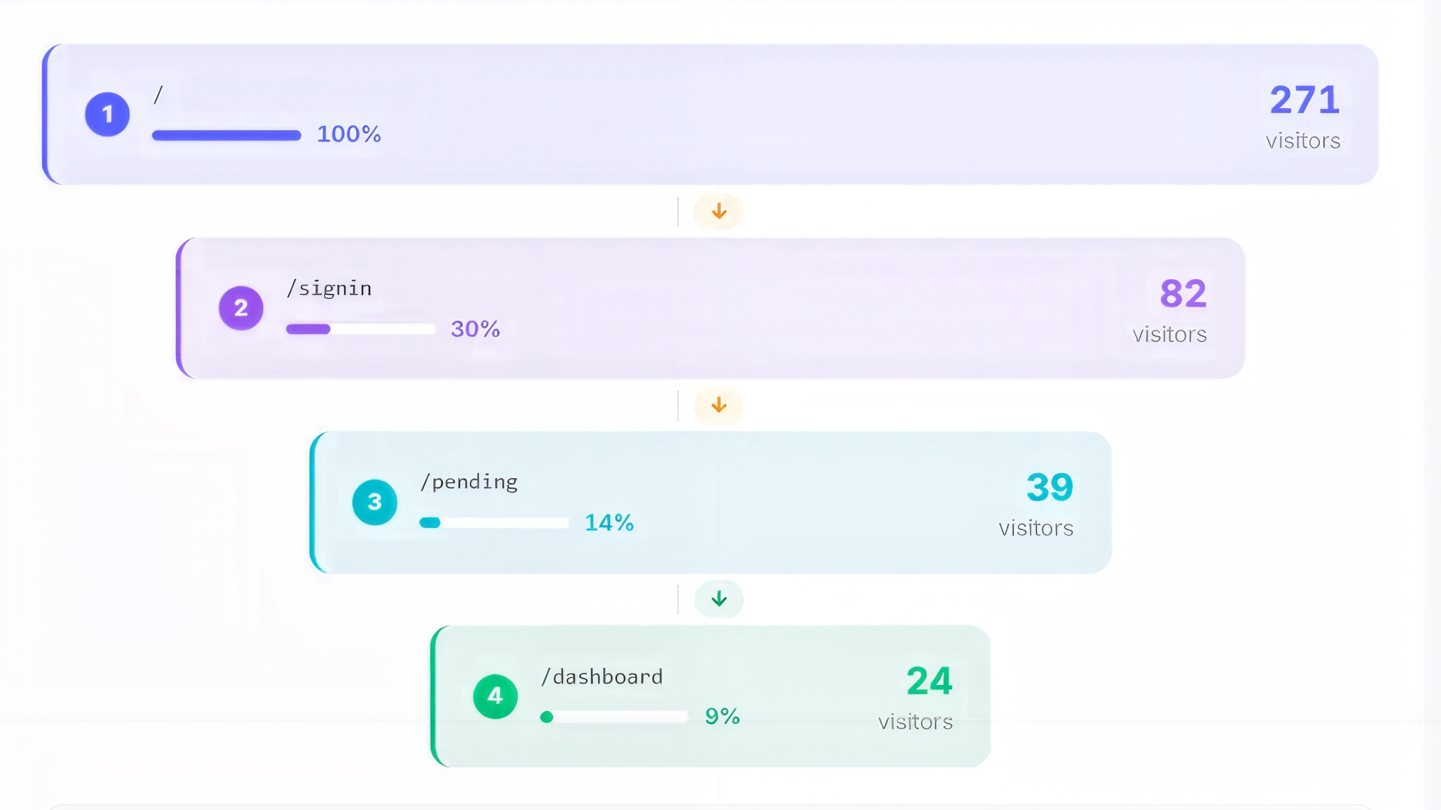
Task: Select the green circle icon labeled 4
Action: [495, 695]
